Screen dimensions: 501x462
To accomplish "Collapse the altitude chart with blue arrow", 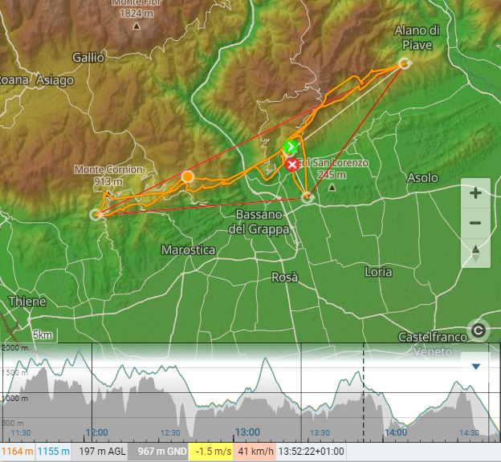I will (x=476, y=367).
